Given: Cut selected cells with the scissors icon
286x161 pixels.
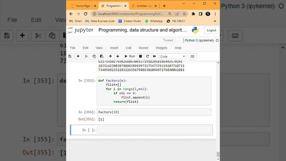Looking at the screenshot, I should click(87, 56).
